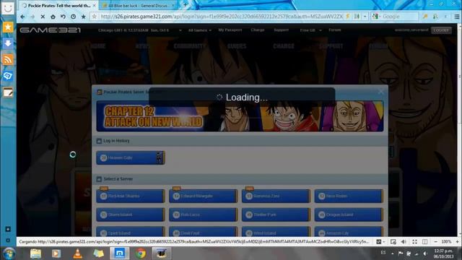Click the browser main menu lines icon
Screen dimensions: 462x260
(x=456, y=17)
